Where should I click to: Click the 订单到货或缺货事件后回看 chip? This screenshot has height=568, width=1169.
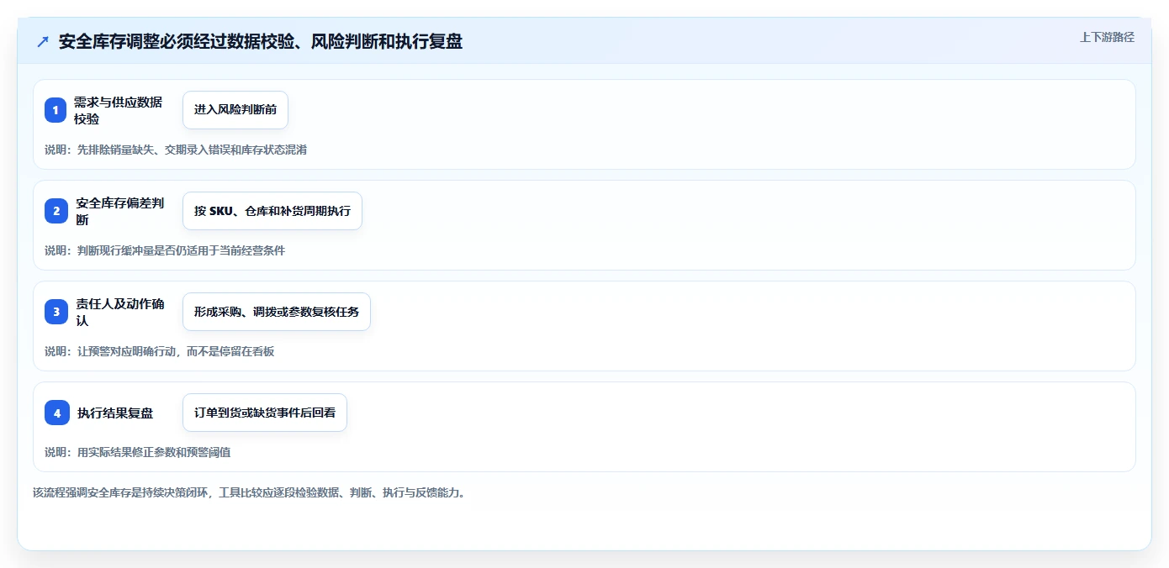tap(265, 413)
